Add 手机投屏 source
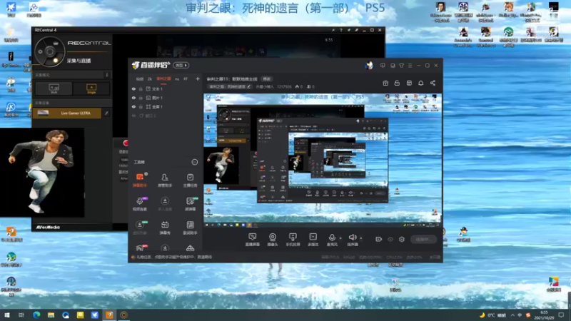 click(293, 240)
